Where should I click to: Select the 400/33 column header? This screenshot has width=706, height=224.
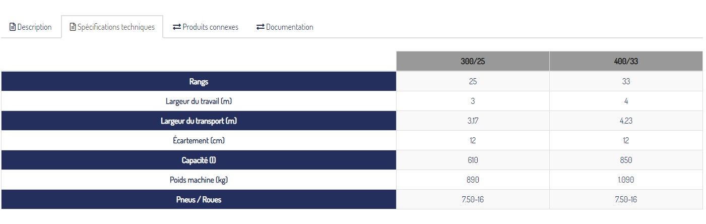[x=626, y=62]
